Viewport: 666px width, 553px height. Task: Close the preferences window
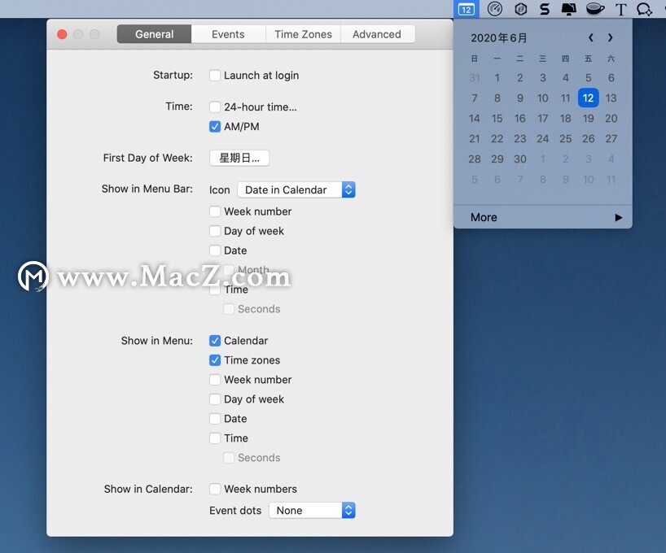click(x=62, y=34)
